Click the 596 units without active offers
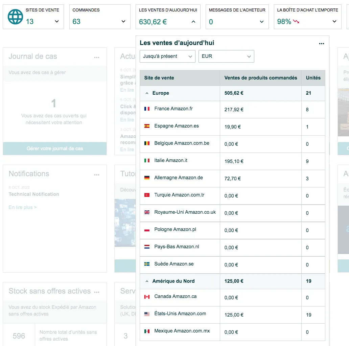Screen dimensions: 349x346 coord(19,336)
